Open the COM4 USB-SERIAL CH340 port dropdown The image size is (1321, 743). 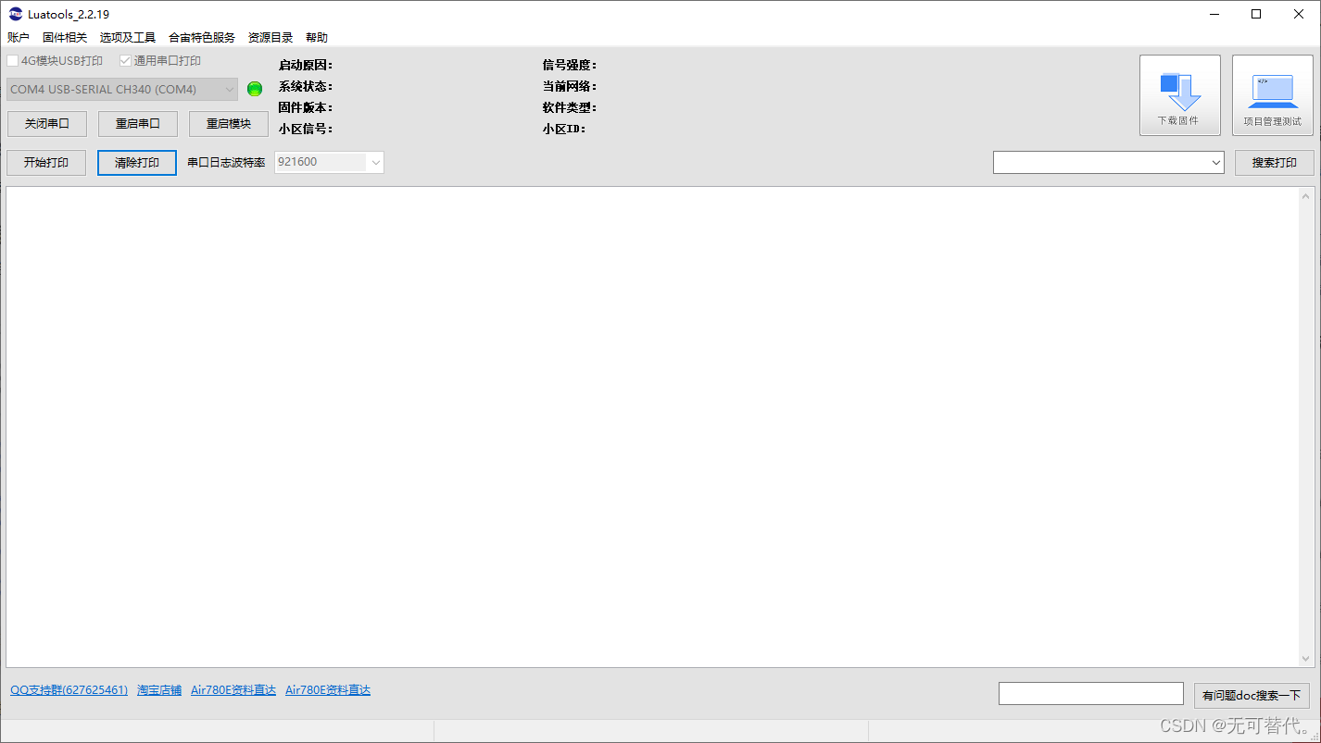122,90
